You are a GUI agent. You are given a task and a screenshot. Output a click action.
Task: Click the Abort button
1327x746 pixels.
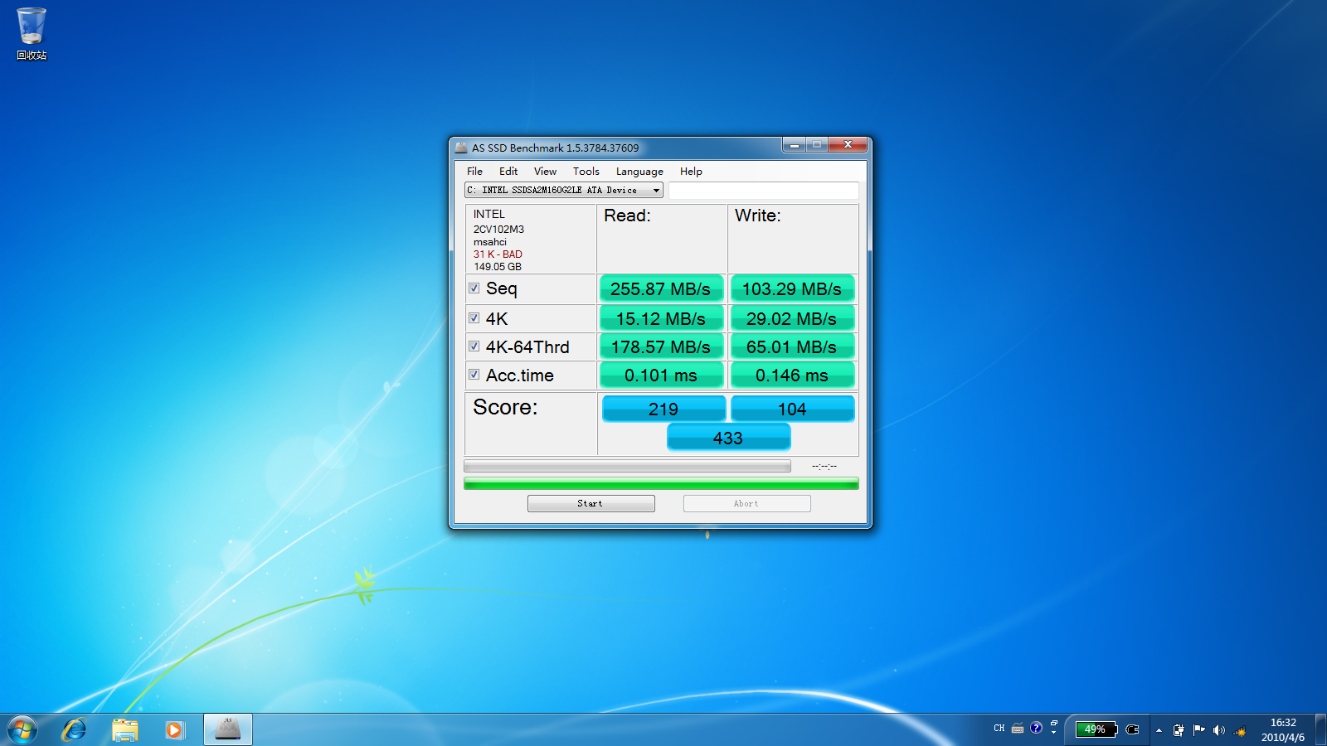coord(746,503)
